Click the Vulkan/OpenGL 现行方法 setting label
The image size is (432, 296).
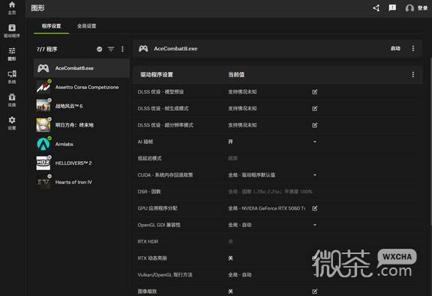[x=165, y=275]
